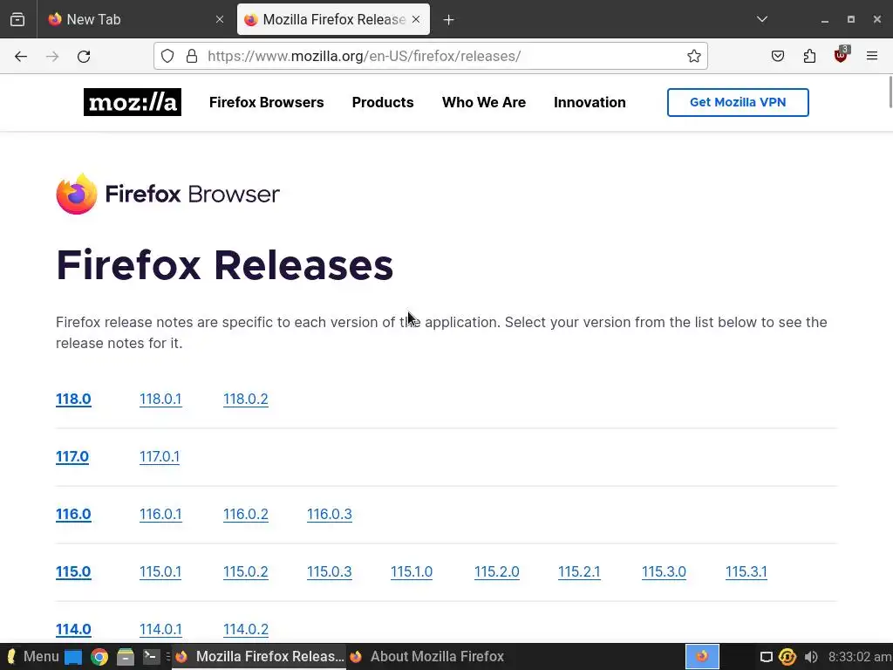Viewport: 893px width, 670px height.
Task: Open the volume speaker tray icon
Action: click(812, 657)
